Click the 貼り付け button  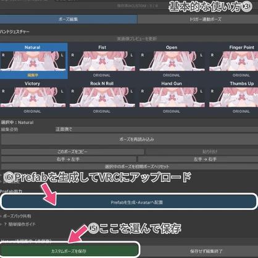tap(202, 152)
